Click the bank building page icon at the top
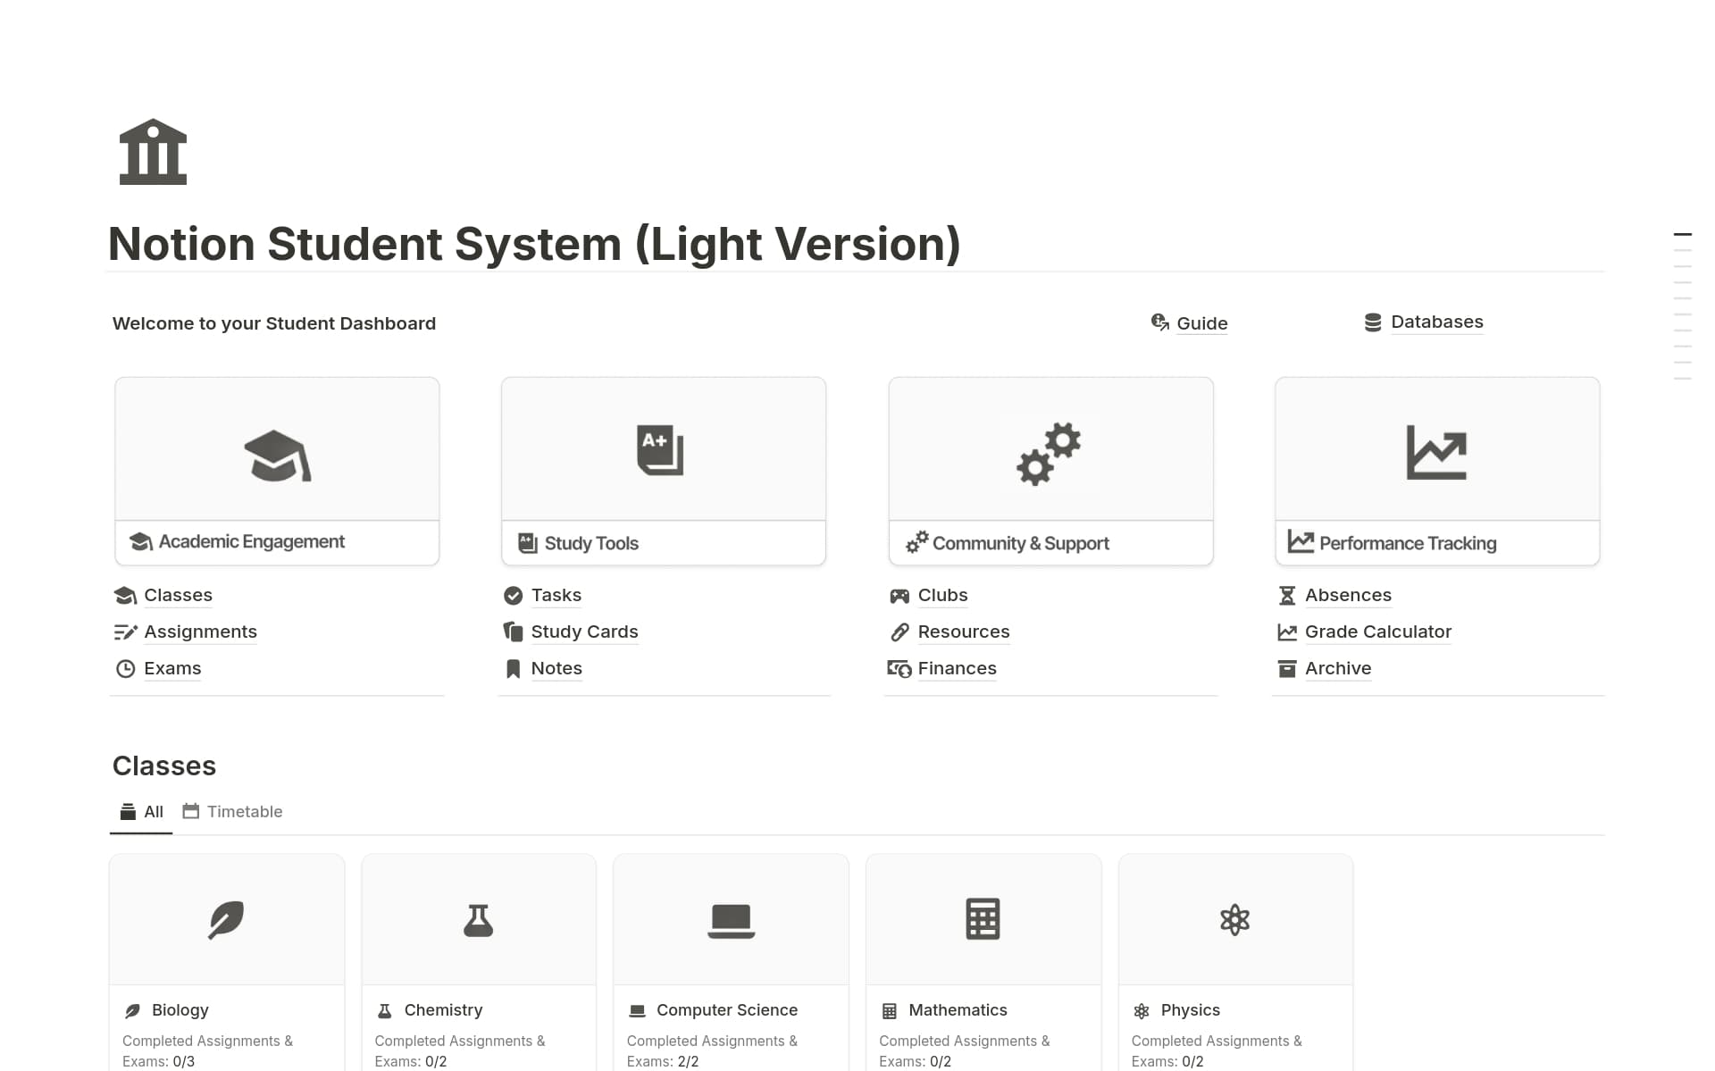The width and height of the screenshot is (1715, 1071). [152, 151]
